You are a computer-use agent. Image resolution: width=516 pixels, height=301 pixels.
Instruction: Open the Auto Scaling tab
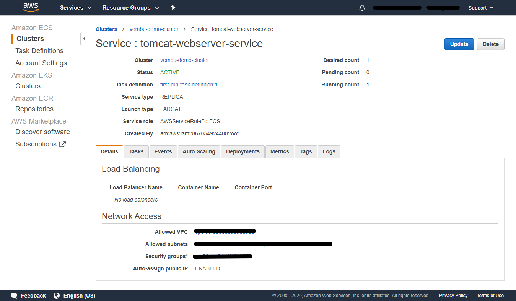[199, 151]
